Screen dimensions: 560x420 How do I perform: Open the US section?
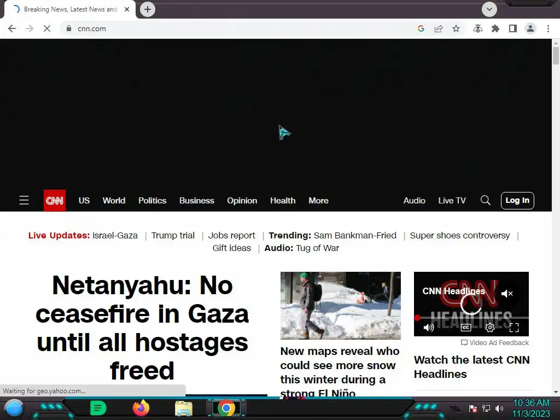[x=84, y=201]
